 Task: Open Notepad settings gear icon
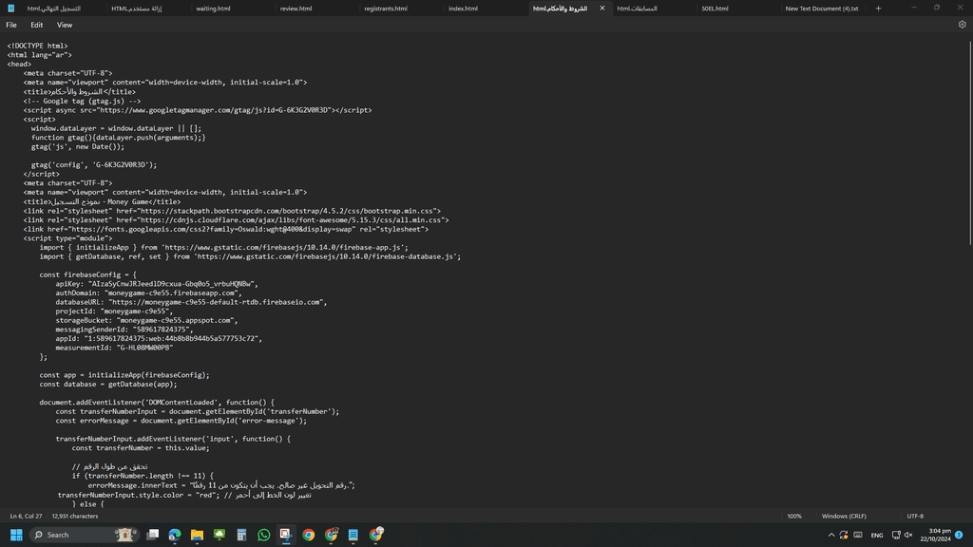[x=962, y=25]
